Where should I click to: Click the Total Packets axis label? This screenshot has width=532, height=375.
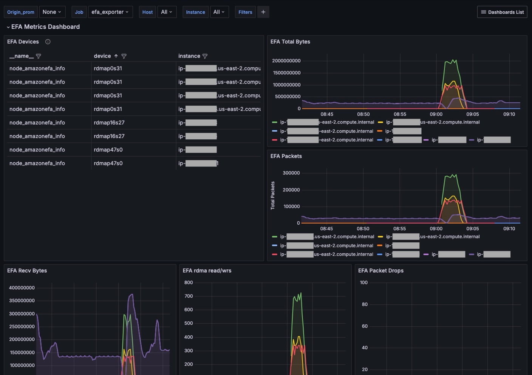click(273, 196)
